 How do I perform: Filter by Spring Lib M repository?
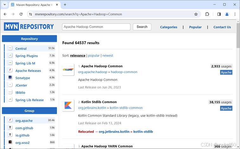[25, 63]
